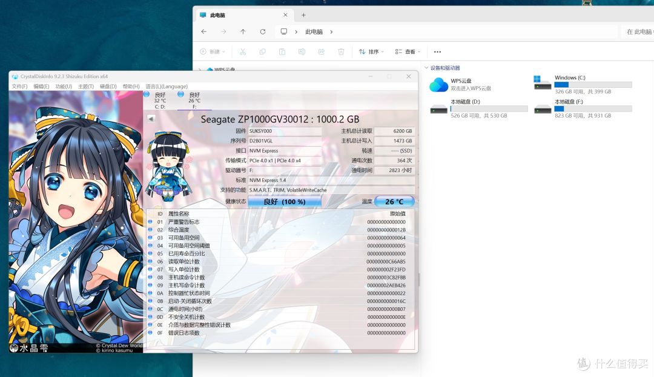The height and width of the screenshot is (377, 654).
Task: Select the 本地磁盘 (D:) drive
Action: (479, 108)
